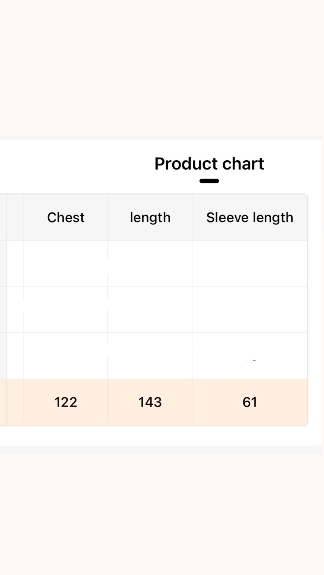Tap the Product chart heading
This screenshot has width=324, height=575.
[209, 164]
